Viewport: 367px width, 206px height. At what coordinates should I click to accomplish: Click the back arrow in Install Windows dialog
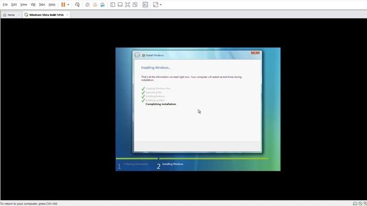tap(137, 55)
